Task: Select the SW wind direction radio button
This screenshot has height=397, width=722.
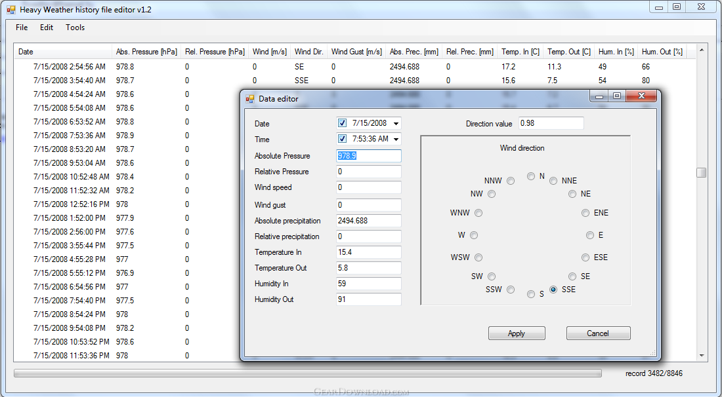Action: (492, 276)
